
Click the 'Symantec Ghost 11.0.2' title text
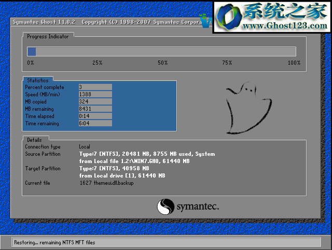[x=44, y=22]
